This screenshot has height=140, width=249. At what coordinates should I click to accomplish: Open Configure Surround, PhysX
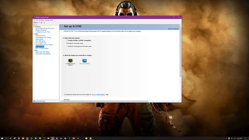[43, 32]
